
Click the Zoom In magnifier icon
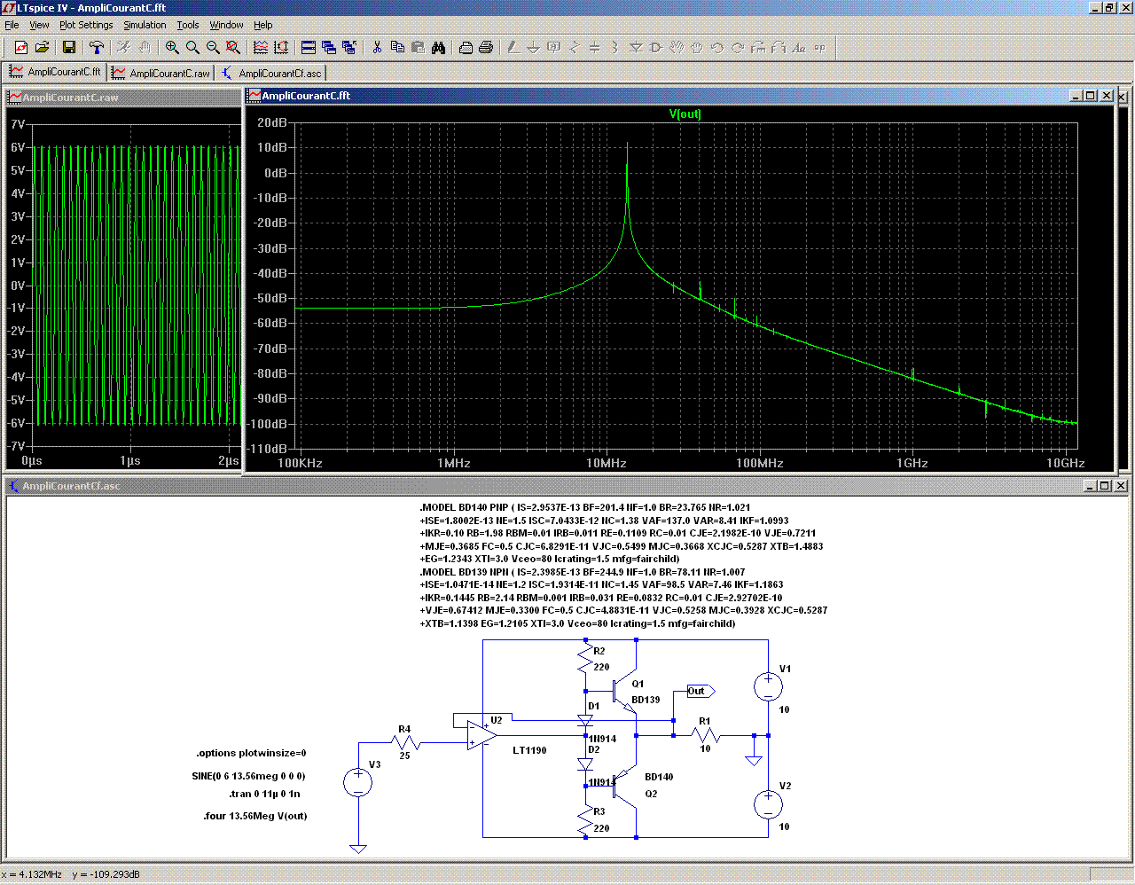coord(172,48)
